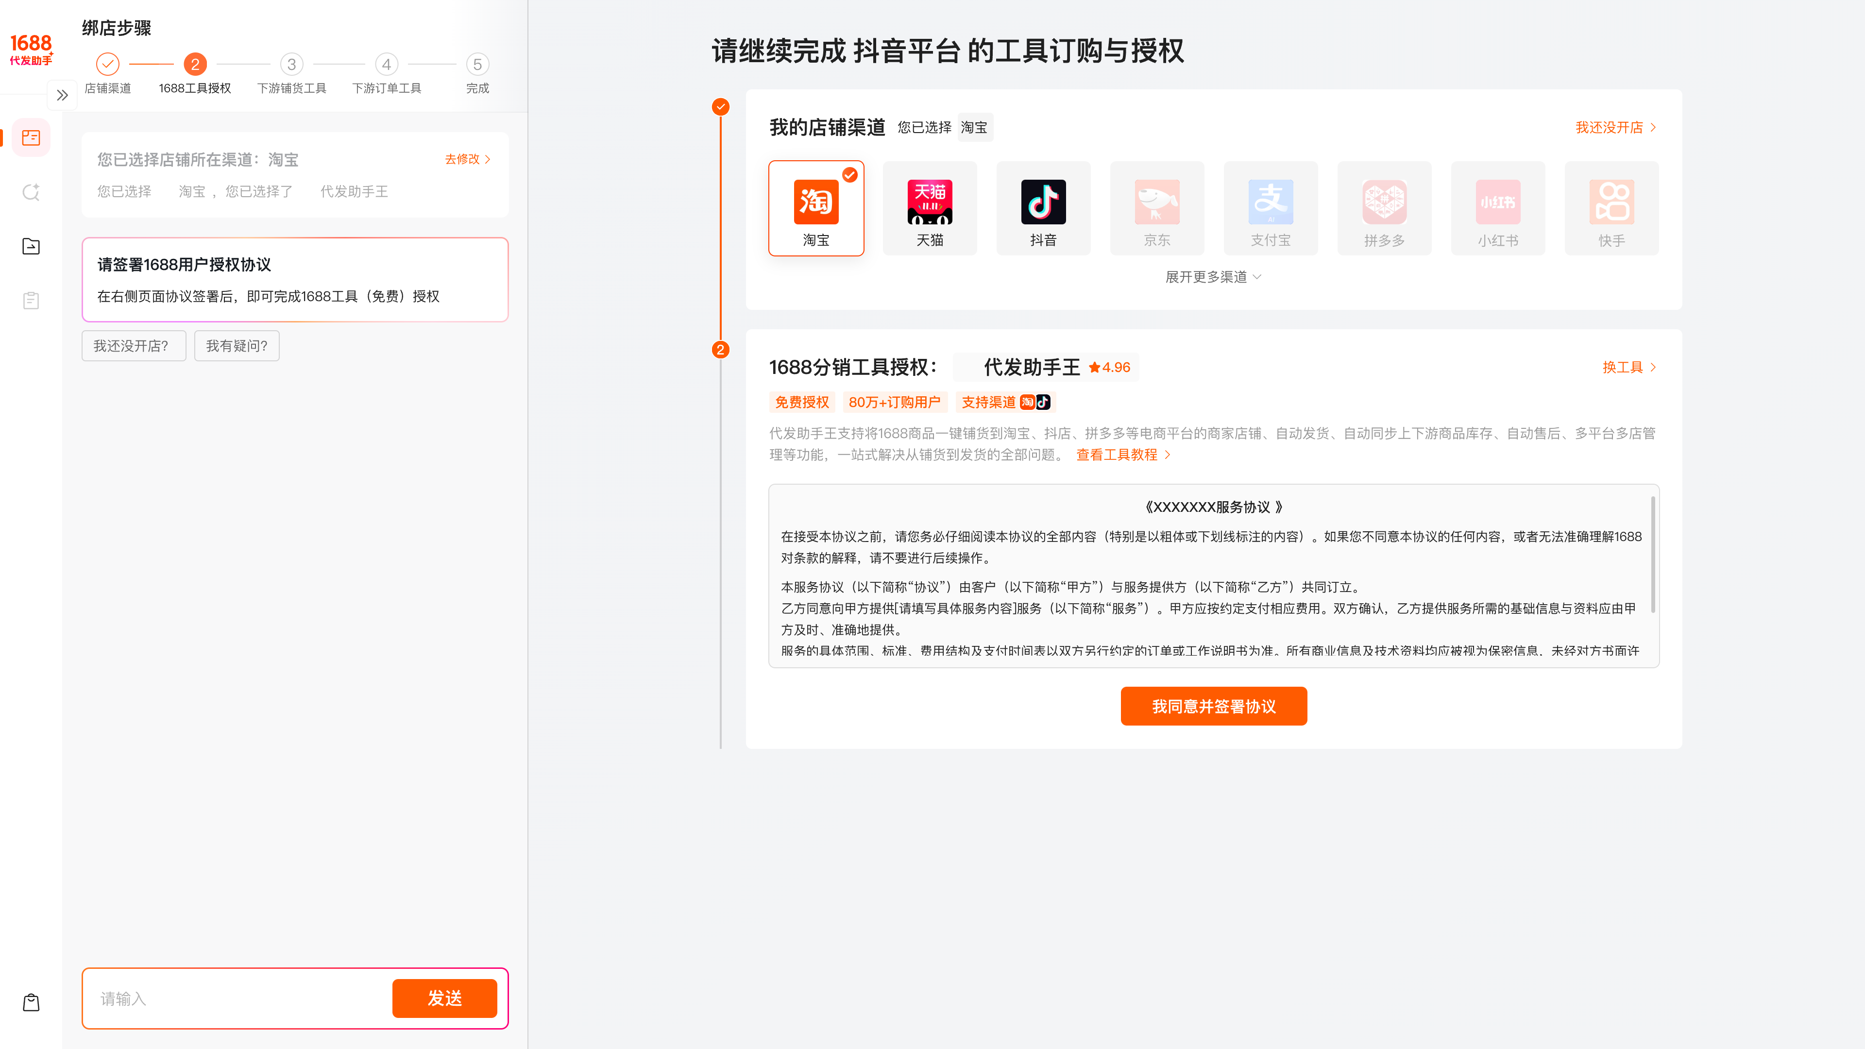The height and width of the screenshot is (1049, 1865).
Task: Select the 支付宝 channel card
Action: click(1271, 208)
